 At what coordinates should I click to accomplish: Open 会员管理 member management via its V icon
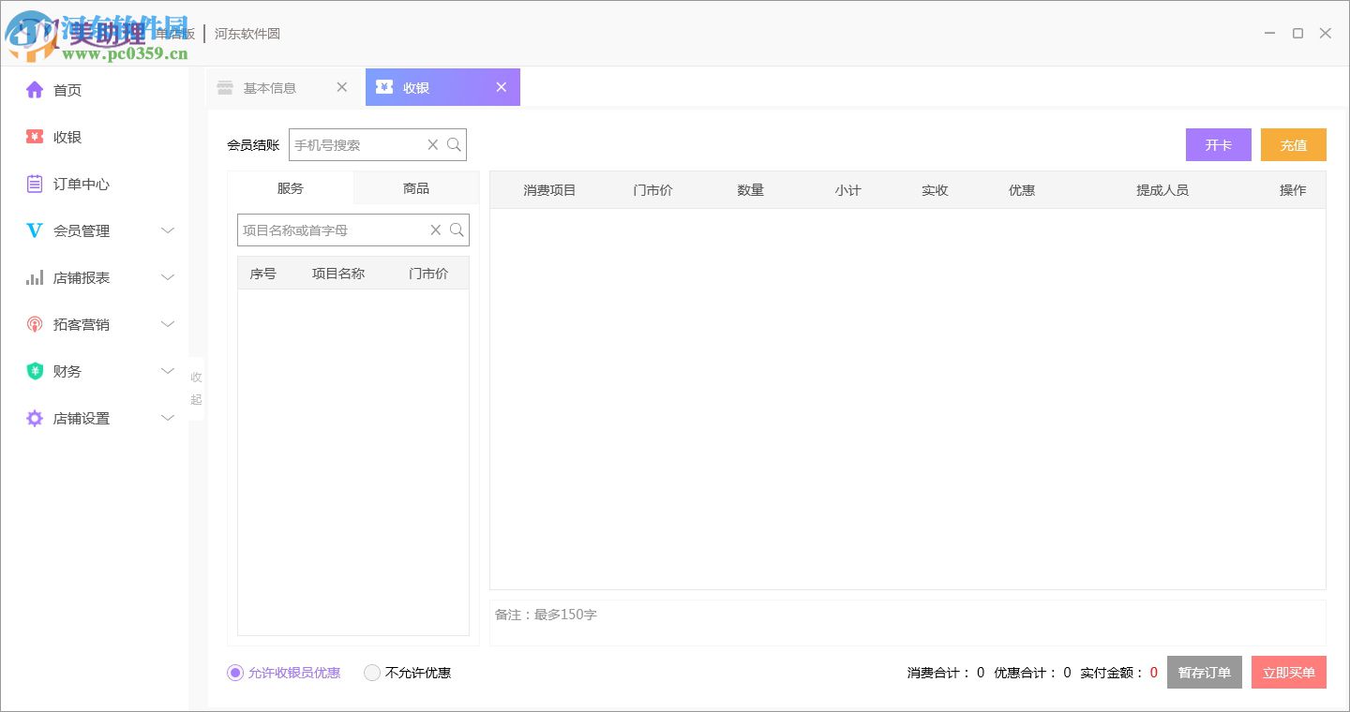point(34,230)
